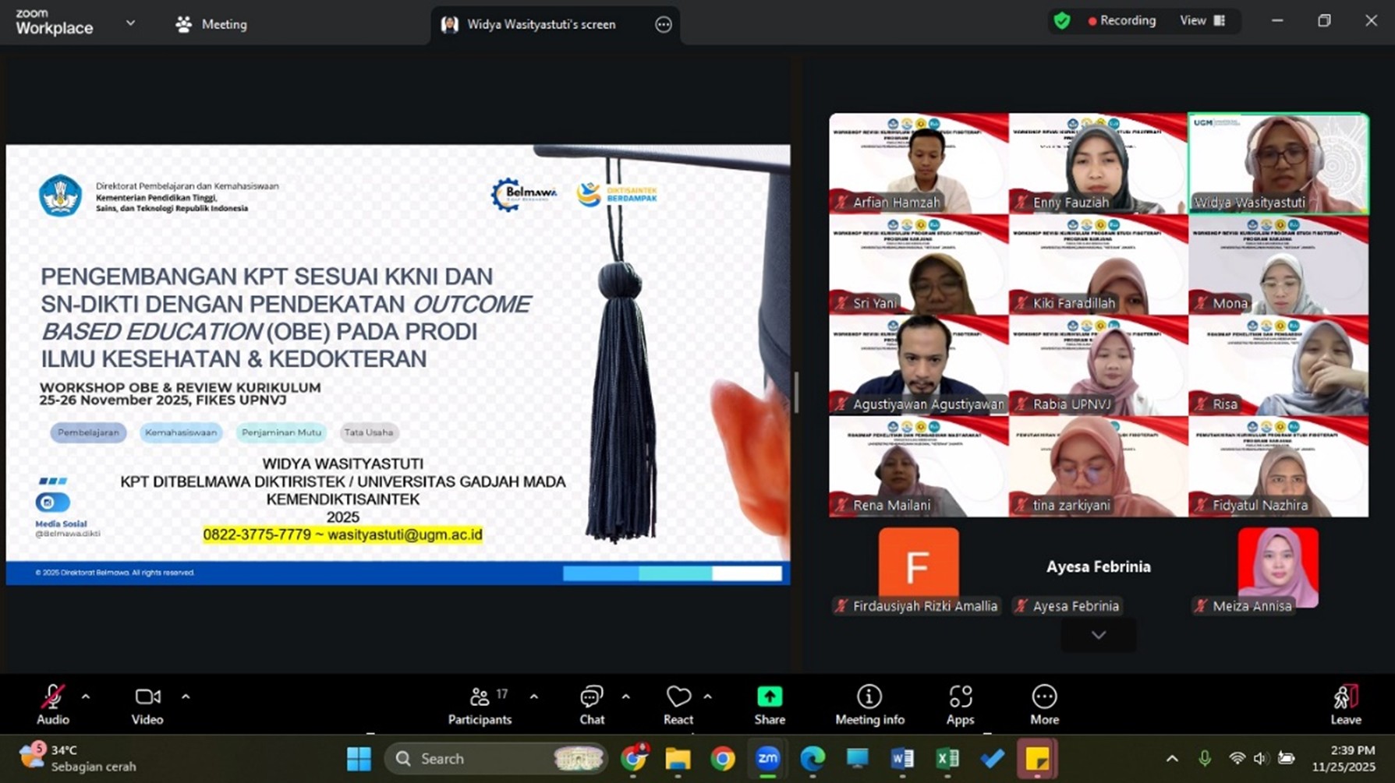Open Excel from the Windows taskbar

(947, 758)
